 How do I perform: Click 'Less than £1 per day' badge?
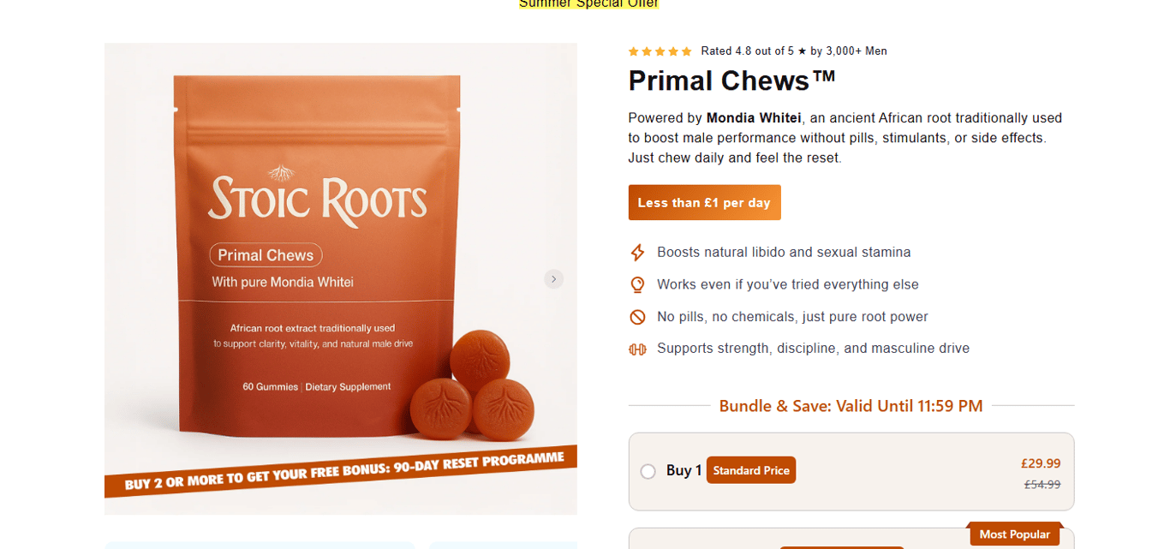click(x=704, y=203)
